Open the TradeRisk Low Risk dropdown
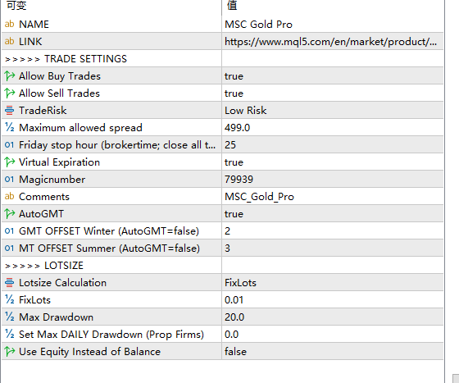The height and width of the screenshot is (383, 459). 333,111
